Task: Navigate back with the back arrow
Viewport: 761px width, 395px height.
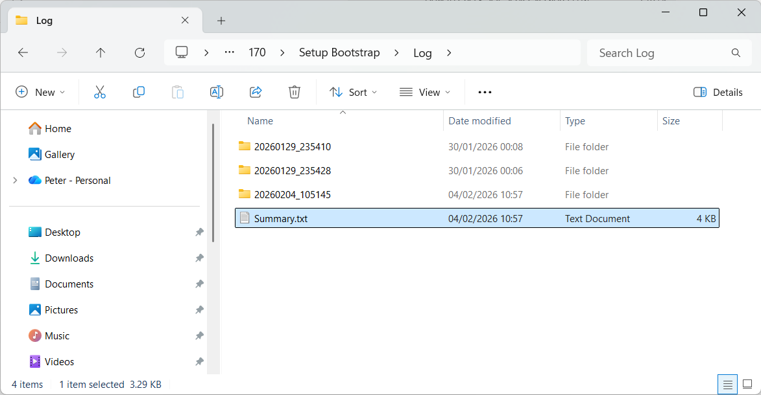Action: coord(23,53)
